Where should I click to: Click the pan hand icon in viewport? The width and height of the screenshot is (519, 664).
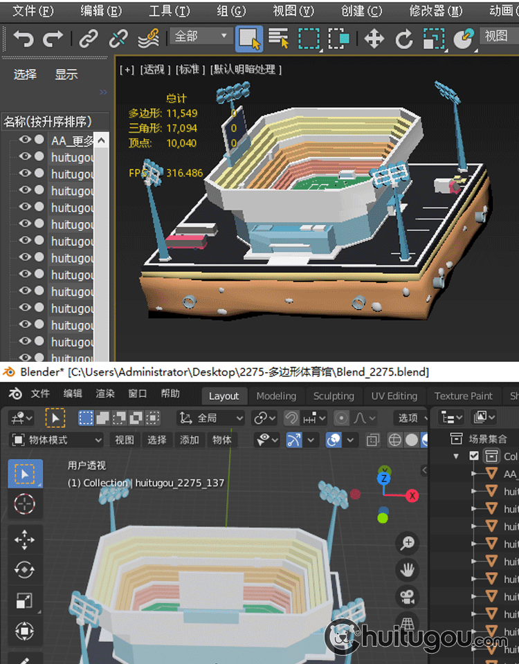point(408,570)
